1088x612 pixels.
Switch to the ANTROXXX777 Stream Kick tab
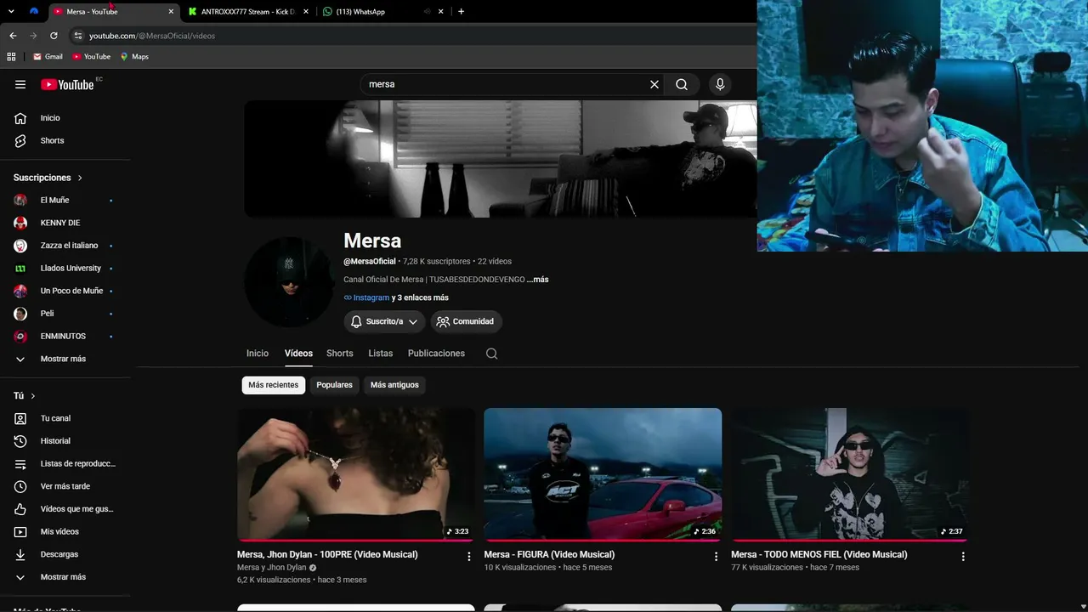pos(248,12)
